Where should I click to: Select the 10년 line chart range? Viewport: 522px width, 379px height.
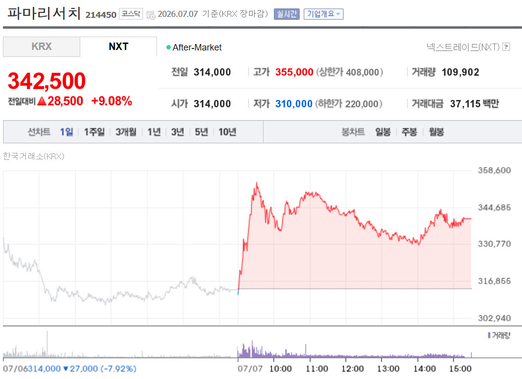(227, 132)
